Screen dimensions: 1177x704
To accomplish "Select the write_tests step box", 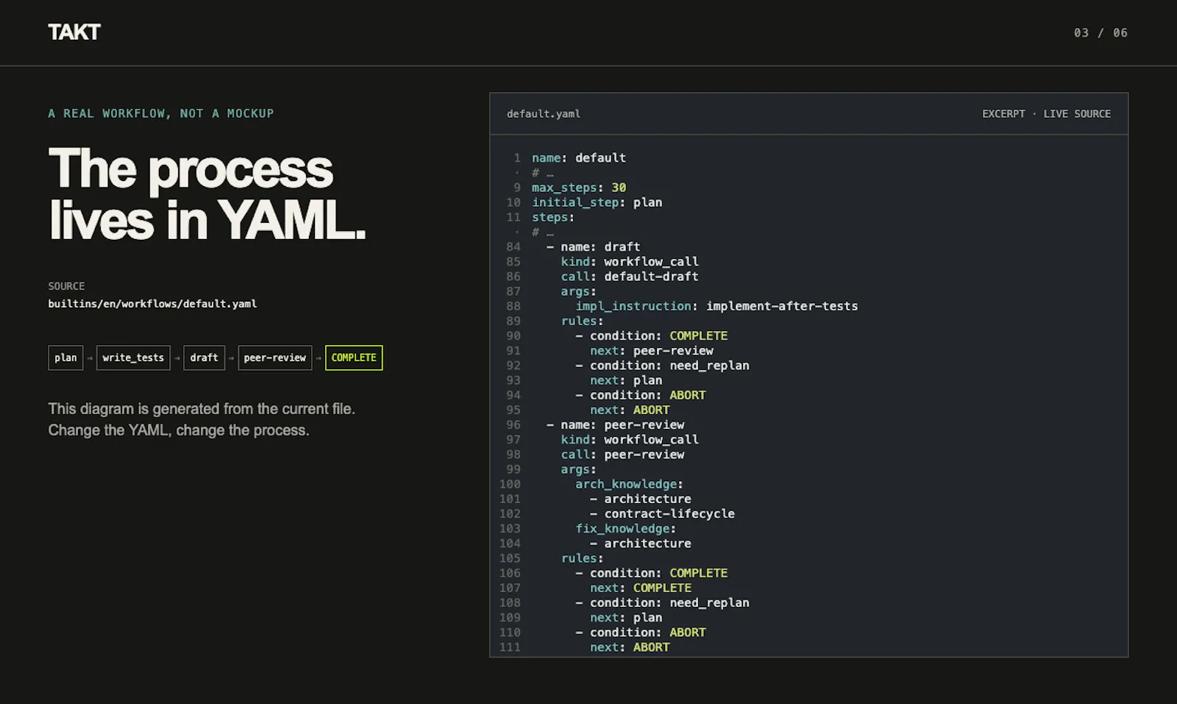I will click(133, 358).
